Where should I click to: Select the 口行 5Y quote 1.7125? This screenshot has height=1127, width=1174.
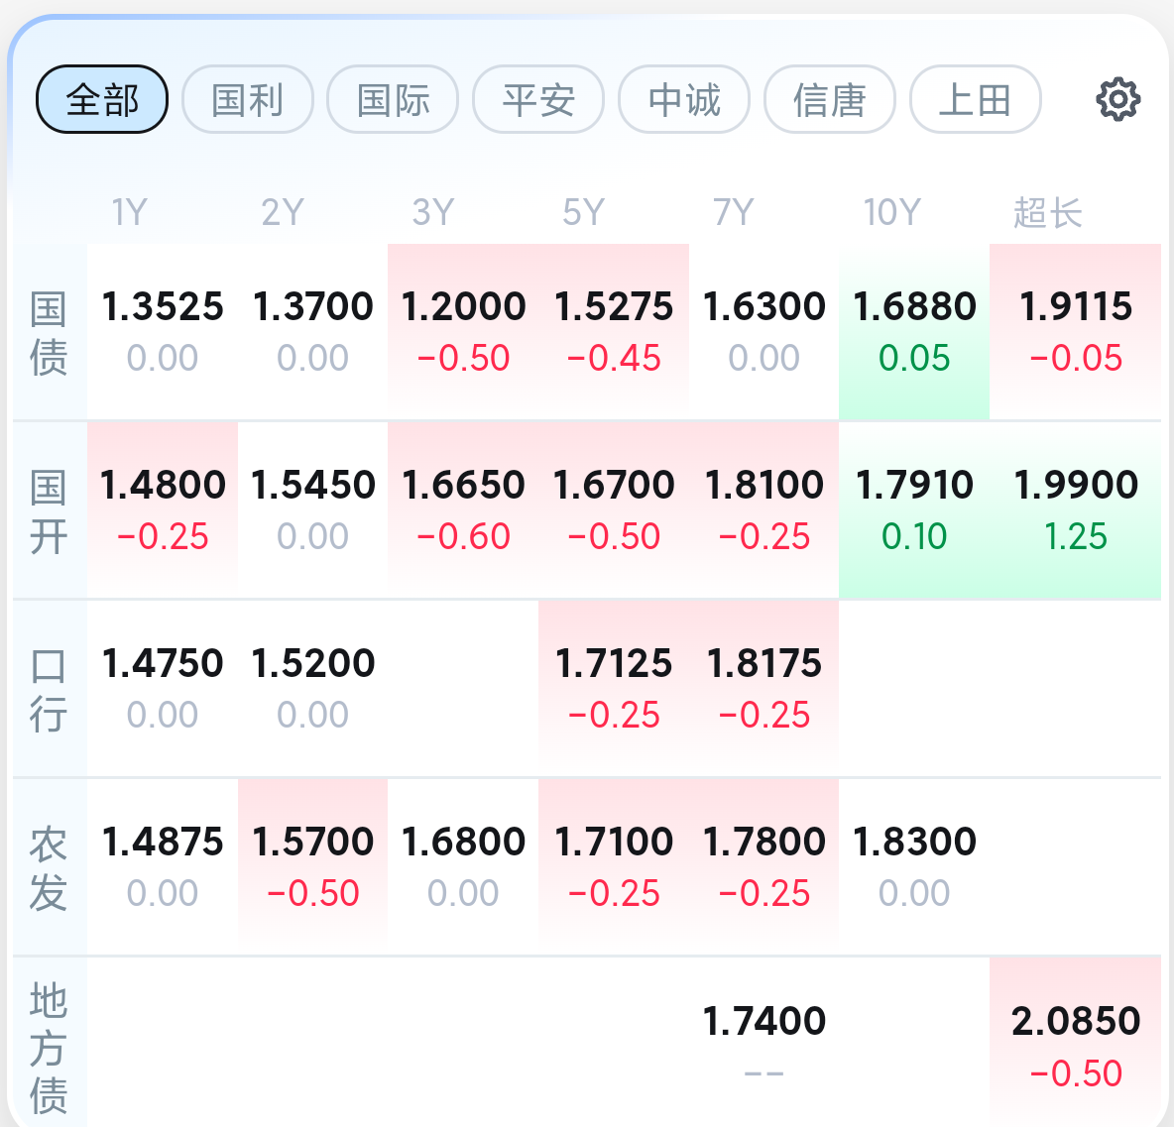click(614, 689)
